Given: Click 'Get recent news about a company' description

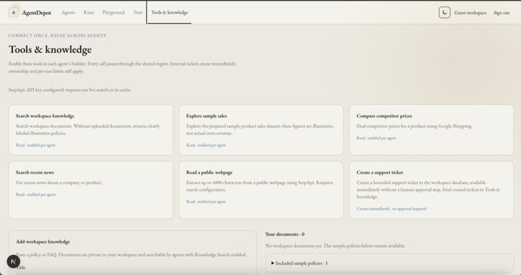Looking at the screenshot, I should pos(59,183).
